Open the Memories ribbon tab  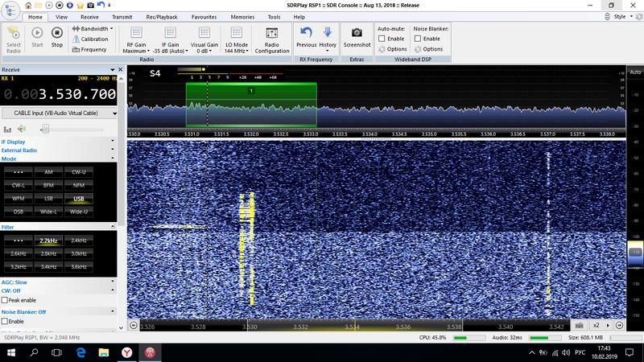click(x=242, y=17)
